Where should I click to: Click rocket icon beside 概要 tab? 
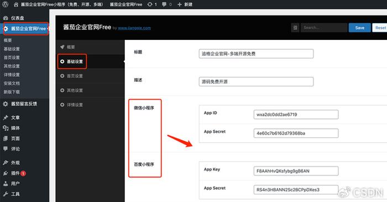coord(62,47)
